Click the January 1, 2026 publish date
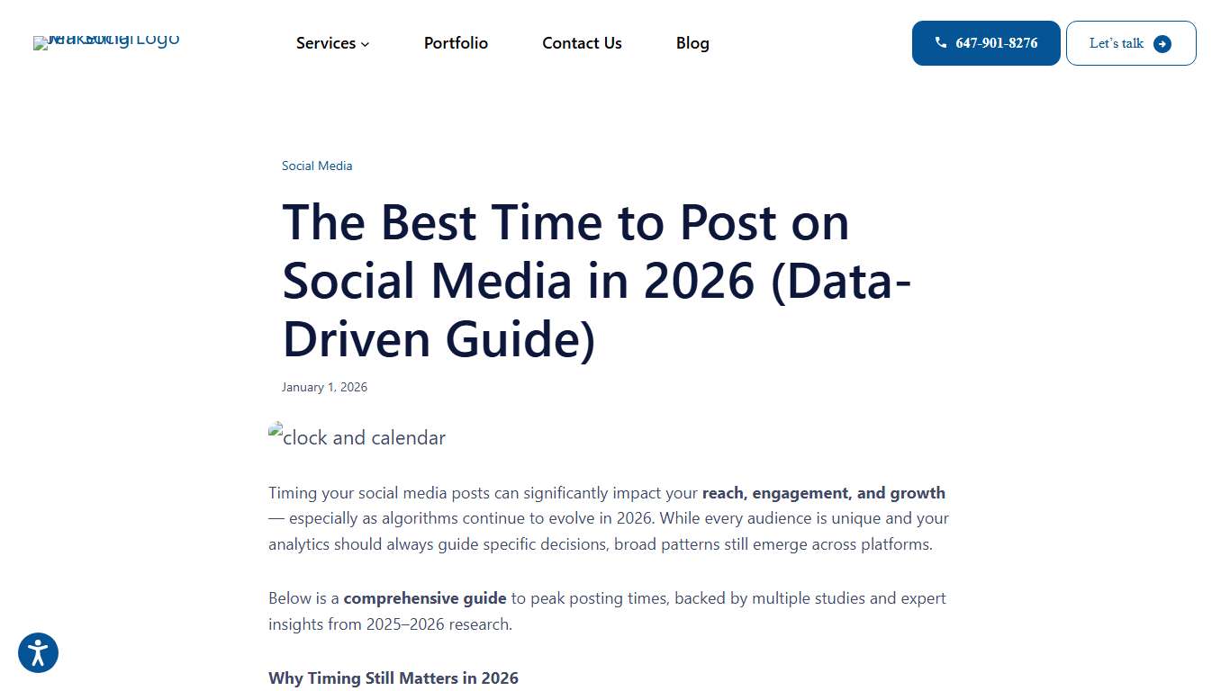The width and height of the screenshot is (1230, 691). (x=324, y=387)
